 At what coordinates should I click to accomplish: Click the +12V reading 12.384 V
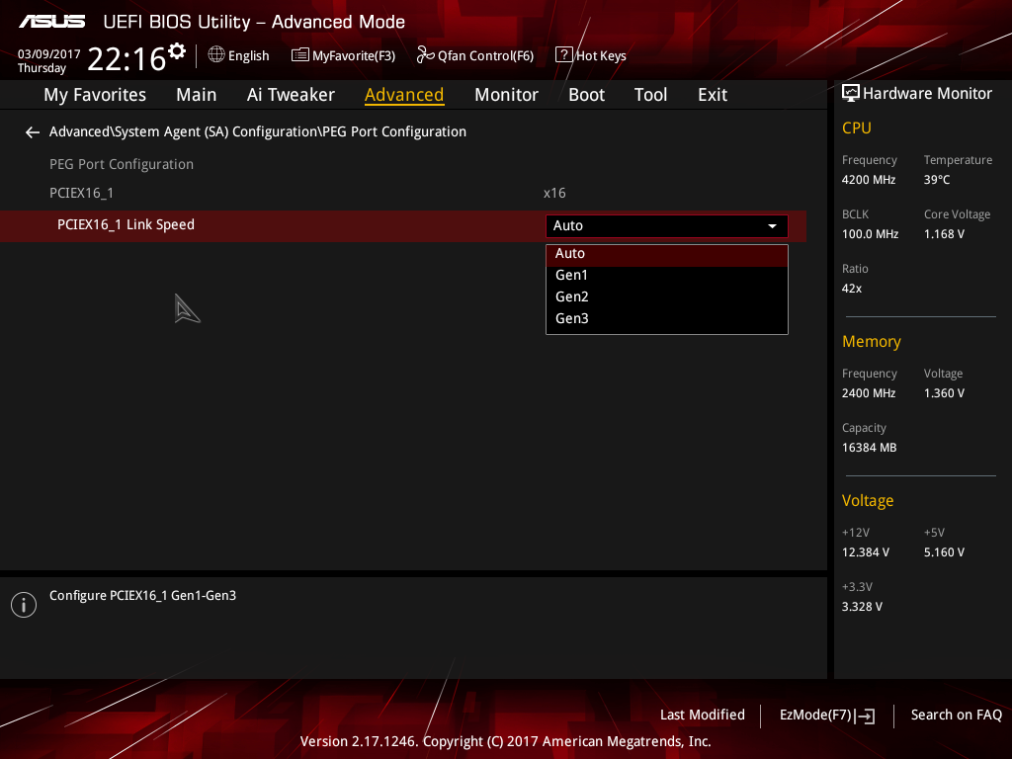(866, 552)
